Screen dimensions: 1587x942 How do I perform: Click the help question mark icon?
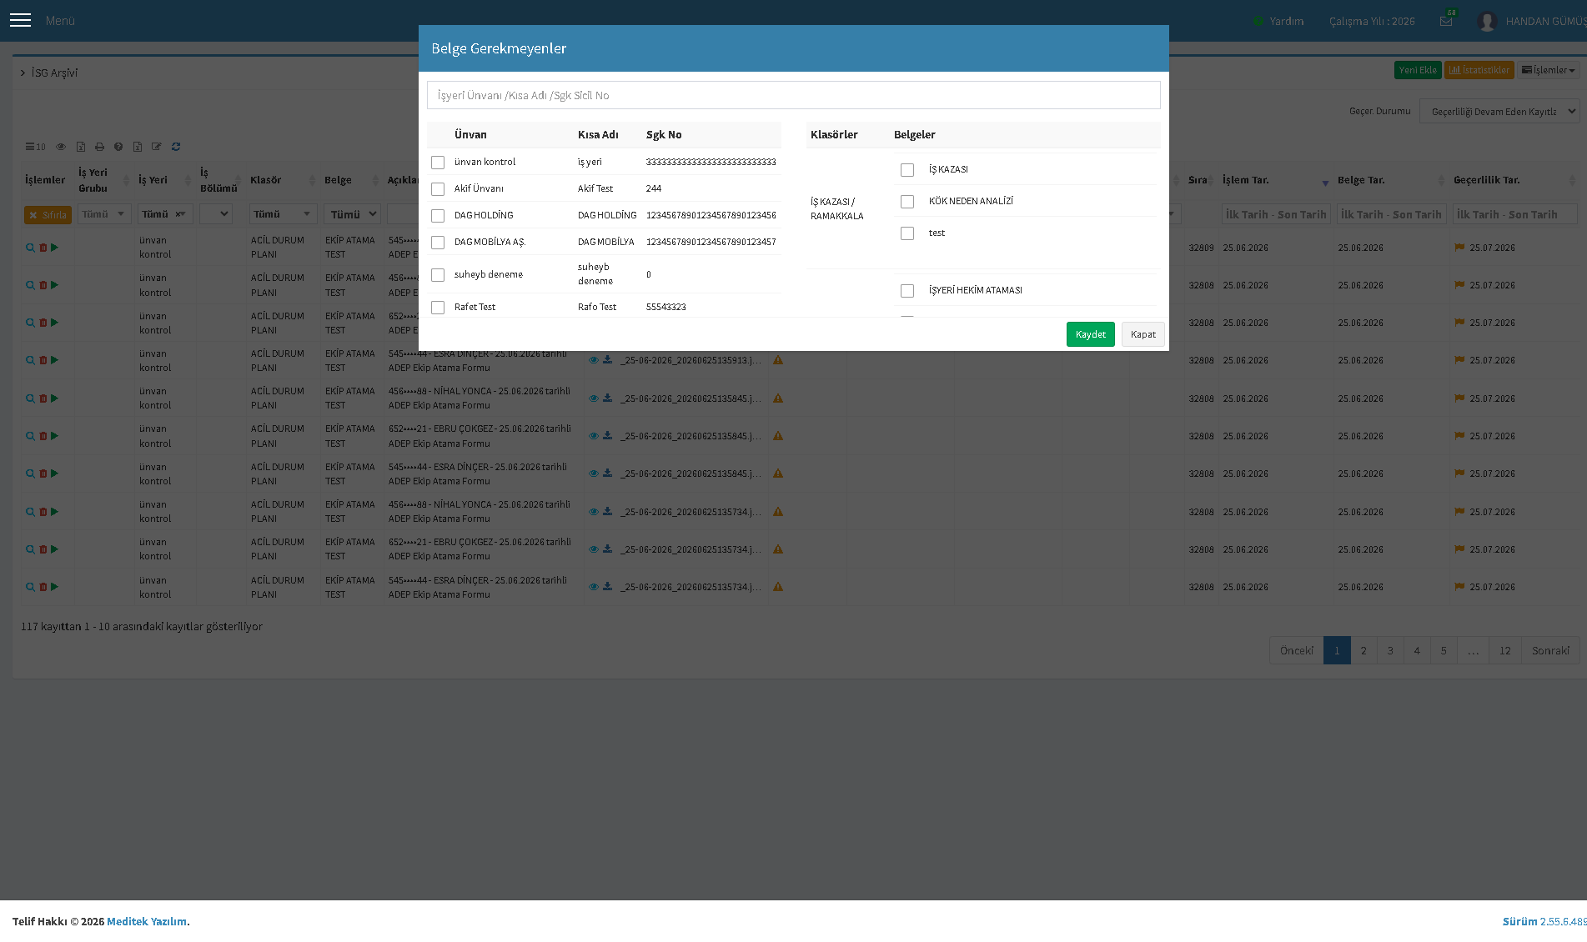click(x=118, y=147)
